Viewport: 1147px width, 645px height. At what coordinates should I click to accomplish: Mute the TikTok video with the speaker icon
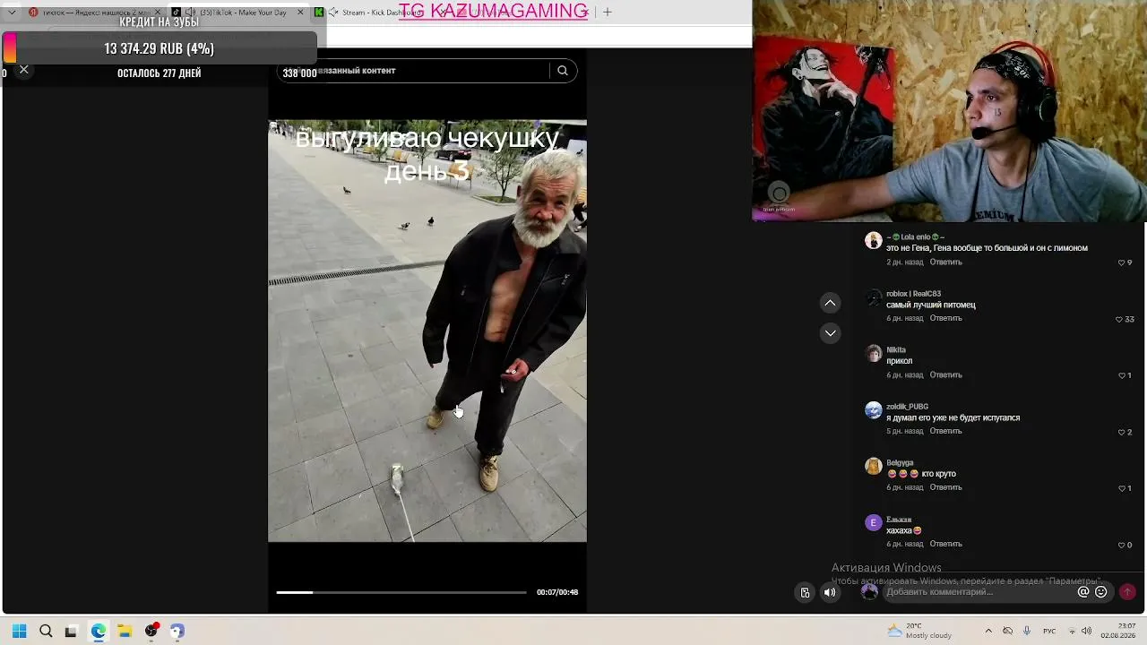830,592
